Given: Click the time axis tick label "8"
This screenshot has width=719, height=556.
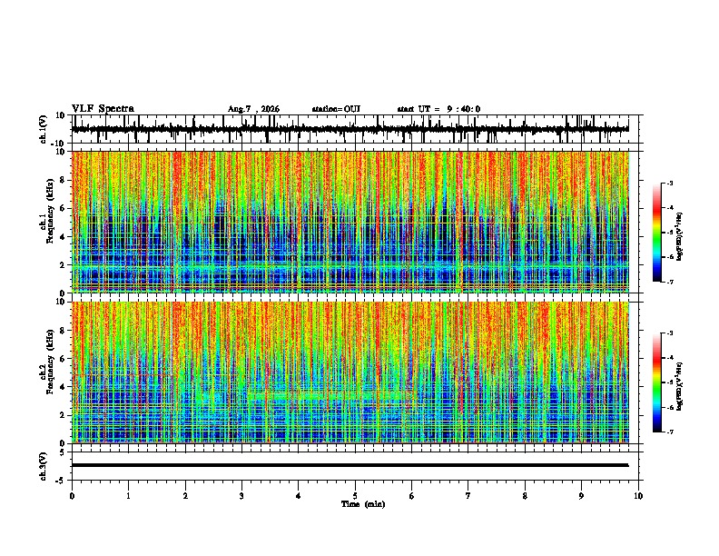Looking at the screenshot, I should point(525,496).
